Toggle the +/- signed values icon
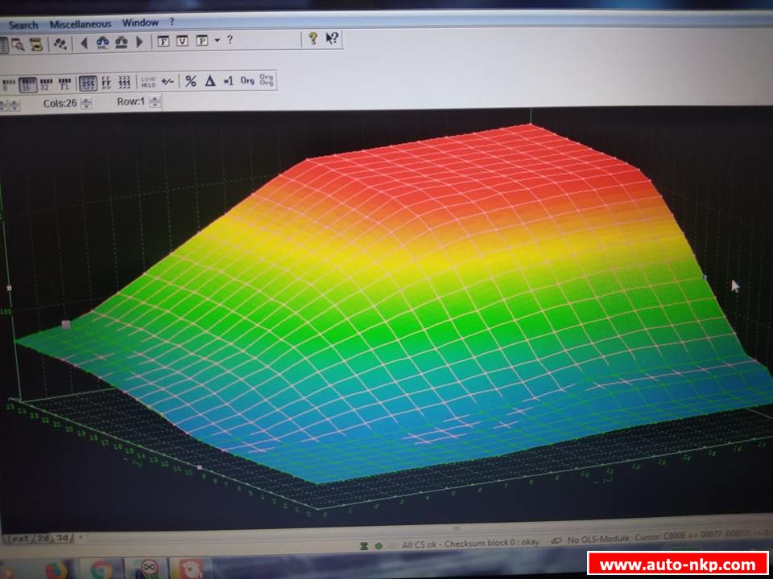This screenshot has width=773, height=579. point(167,82)
